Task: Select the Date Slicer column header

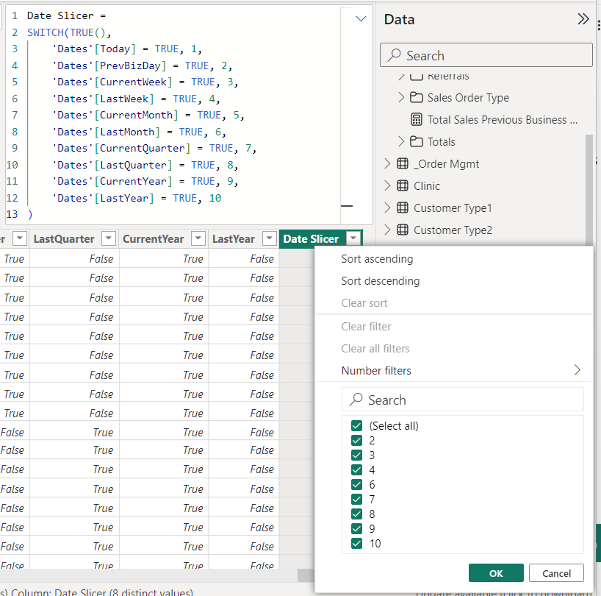Action: [x=311, y=238]
